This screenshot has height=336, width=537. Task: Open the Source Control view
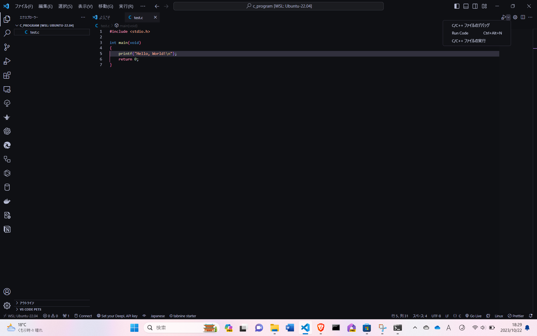[7, 47]
